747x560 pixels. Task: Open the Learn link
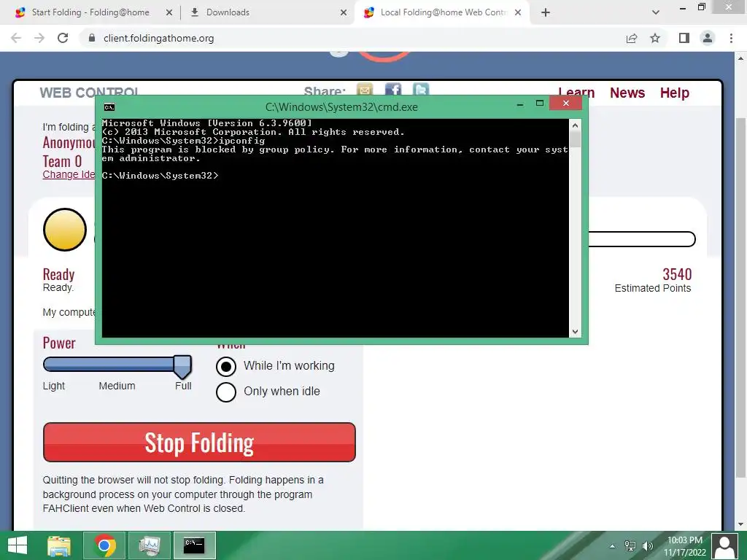[576, 93]
